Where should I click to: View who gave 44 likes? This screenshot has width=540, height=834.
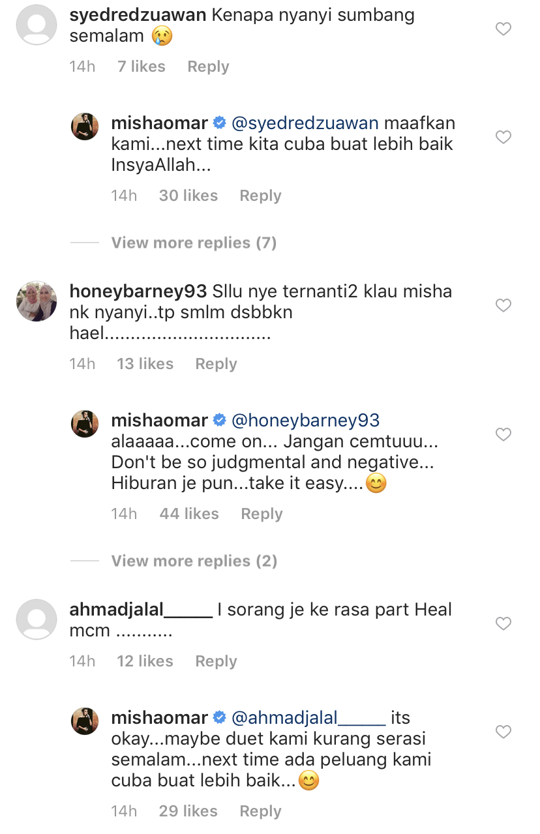click(188, 514)
